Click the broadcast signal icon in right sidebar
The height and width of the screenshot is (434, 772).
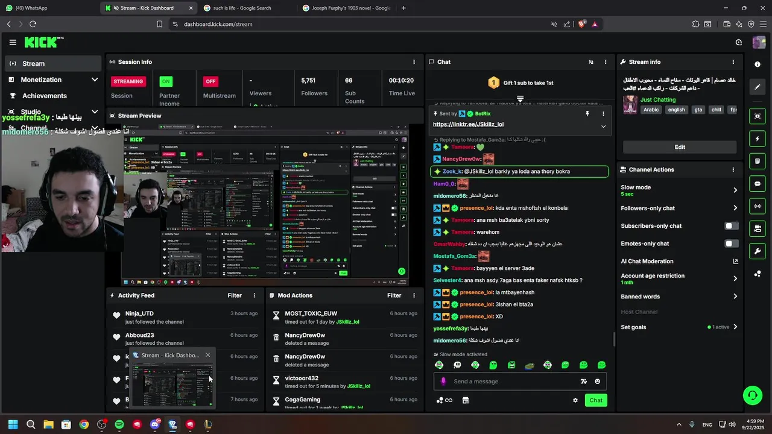pos(758,206)
